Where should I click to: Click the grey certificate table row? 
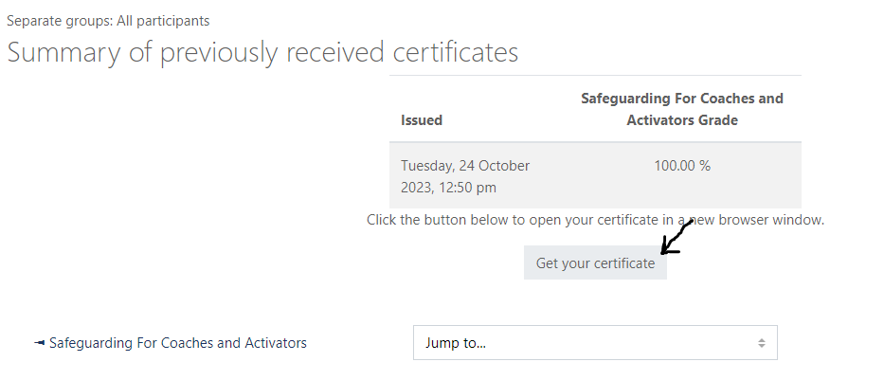coord(595,175)
